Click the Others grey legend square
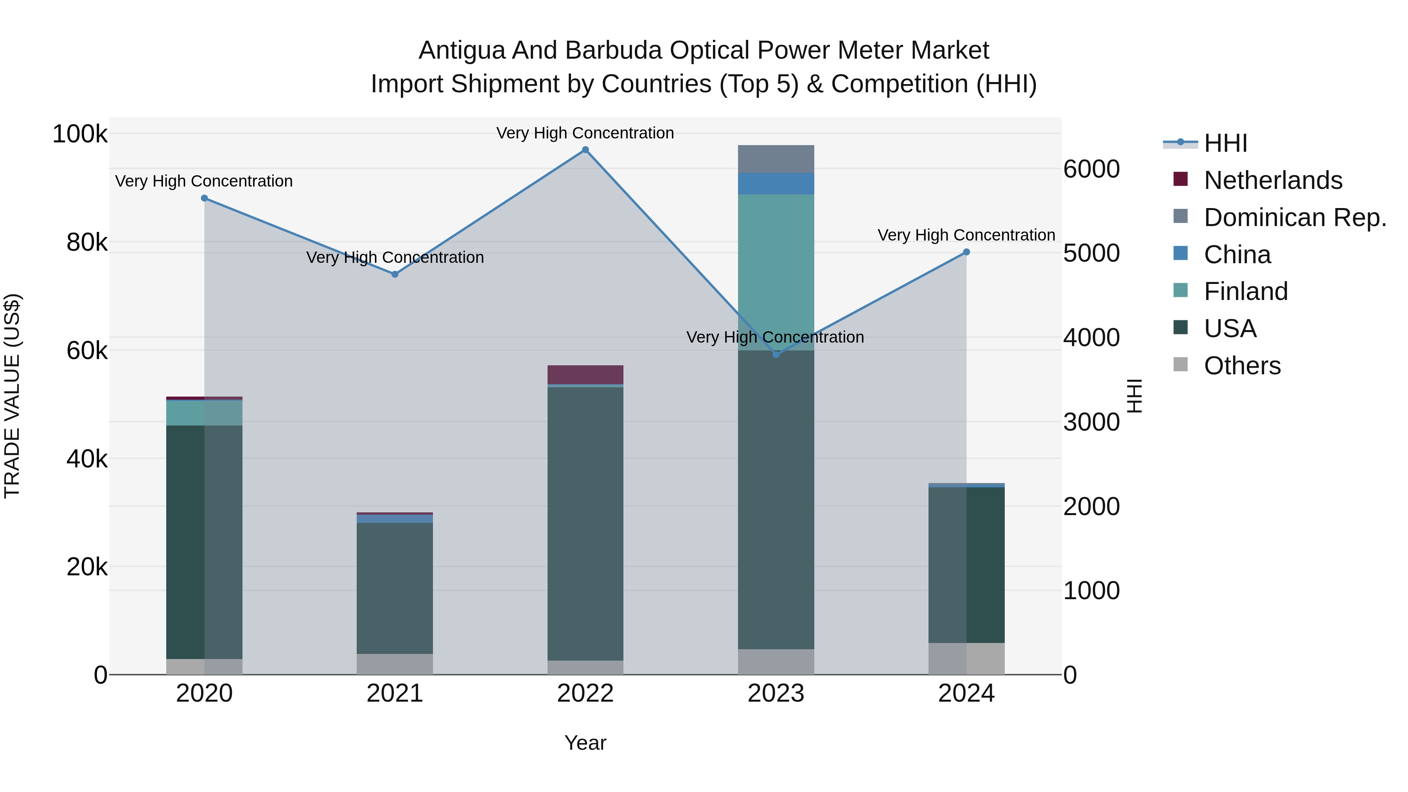 pyautogui.click(x=1181, y=365)
